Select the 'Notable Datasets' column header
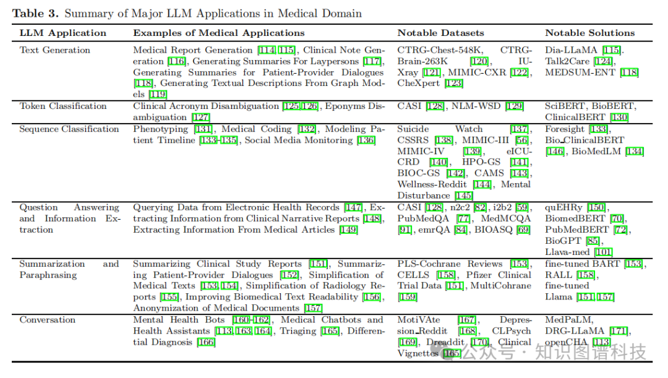The width and height of the screenshot is (668, 378). (x=441, y=33)
